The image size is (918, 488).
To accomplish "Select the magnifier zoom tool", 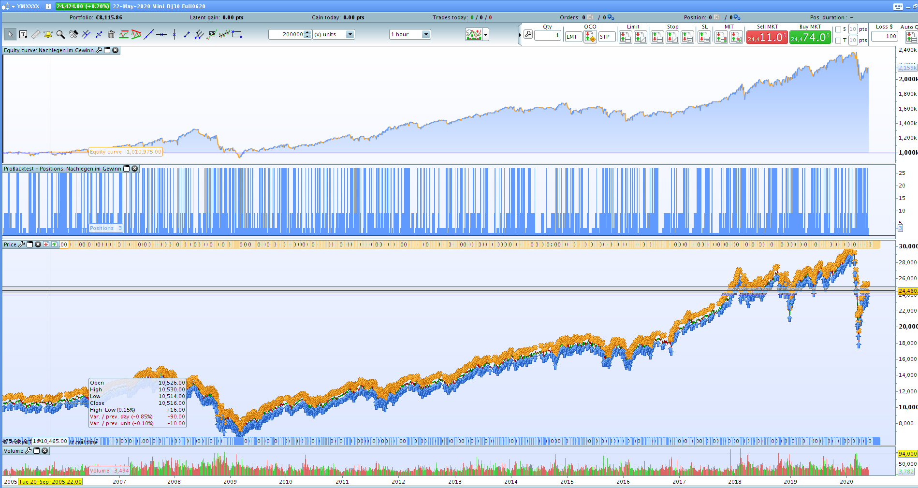I will coord(60,34).
